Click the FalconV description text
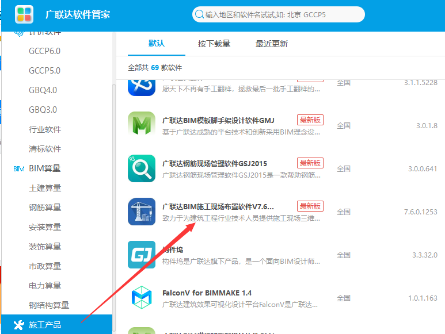Screen dimensions: 445x334 [240, 305]
